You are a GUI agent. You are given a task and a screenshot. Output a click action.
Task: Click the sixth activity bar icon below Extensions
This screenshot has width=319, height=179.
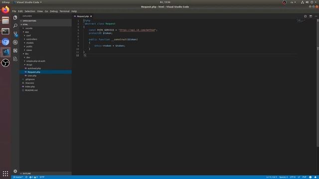(15, 59)
